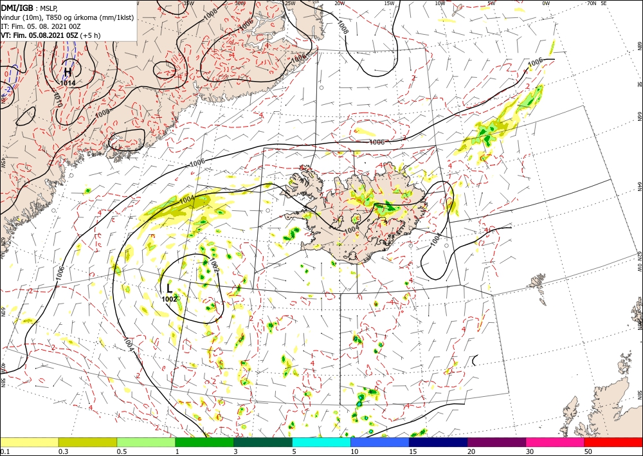643x456 pixels.
Task: Click the 1010 isobar label
Action: point(57,99)
